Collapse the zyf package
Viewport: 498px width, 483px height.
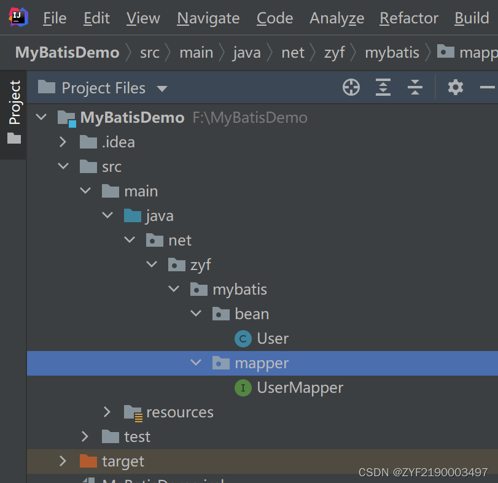point(152,264)
